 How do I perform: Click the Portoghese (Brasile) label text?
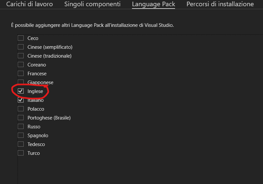(x=49, y=118)
